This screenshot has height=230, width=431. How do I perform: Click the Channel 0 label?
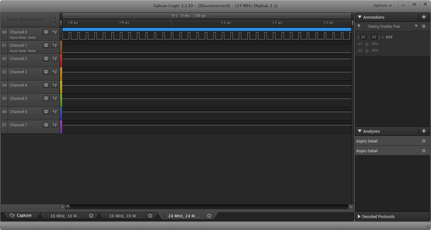18,32
